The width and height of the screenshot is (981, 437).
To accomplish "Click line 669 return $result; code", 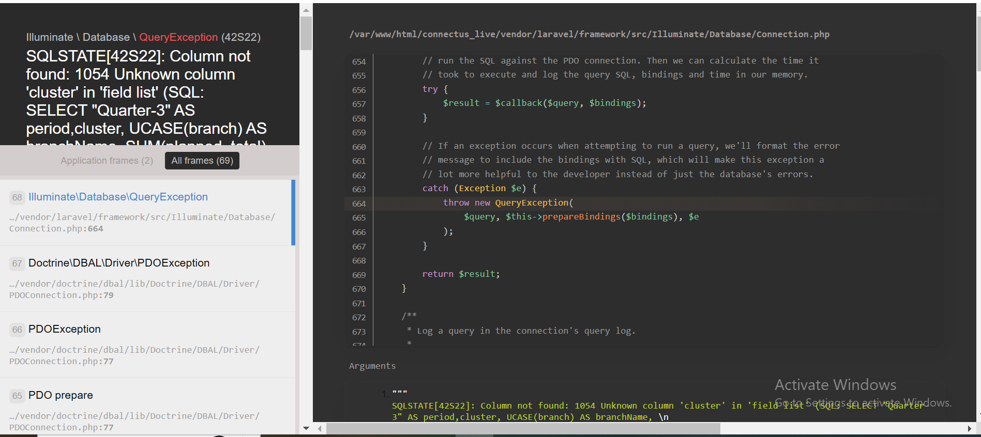I will tap(461, 274).
